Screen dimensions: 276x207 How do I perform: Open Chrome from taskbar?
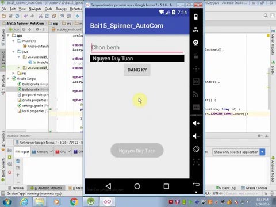click(74, 202)
